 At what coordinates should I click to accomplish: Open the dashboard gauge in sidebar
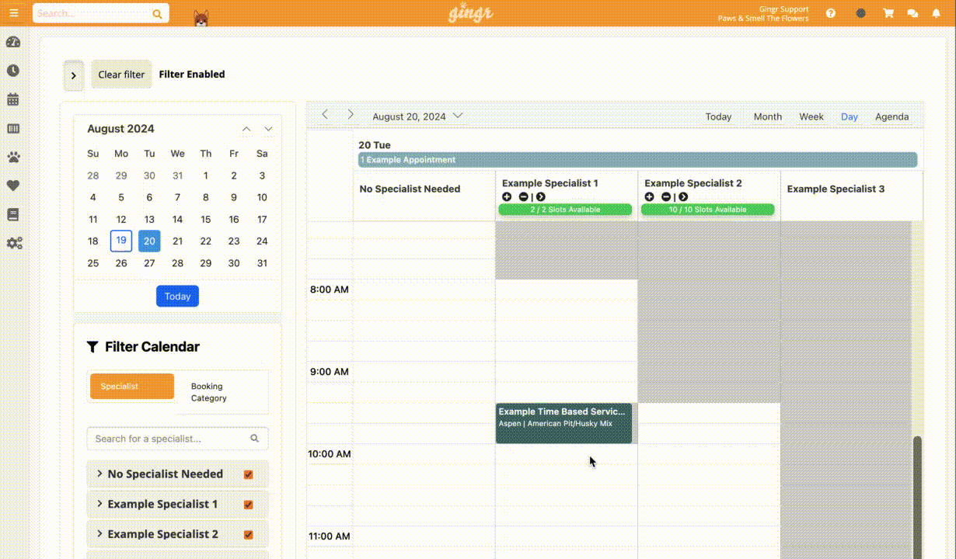point(13,42)
